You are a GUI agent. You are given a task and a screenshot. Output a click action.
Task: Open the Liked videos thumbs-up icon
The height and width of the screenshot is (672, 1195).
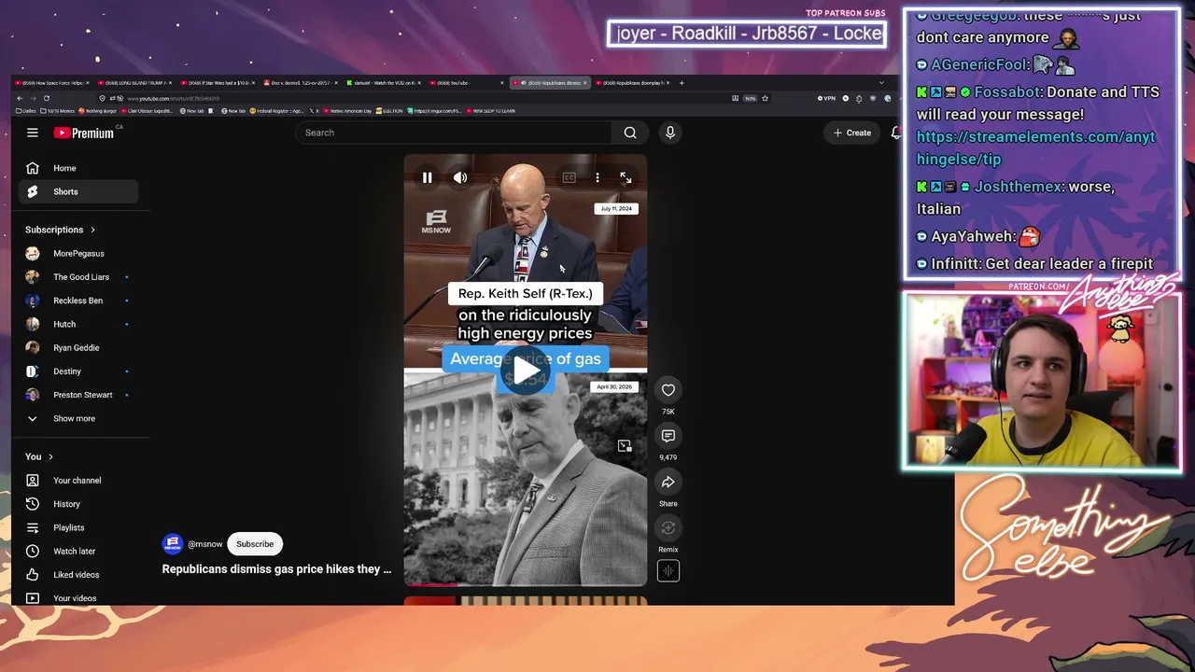33,575
